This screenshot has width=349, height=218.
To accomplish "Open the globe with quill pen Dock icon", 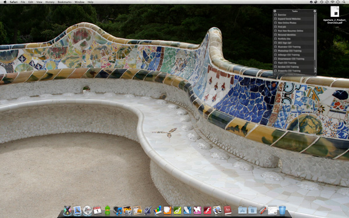I will point(148,210).
